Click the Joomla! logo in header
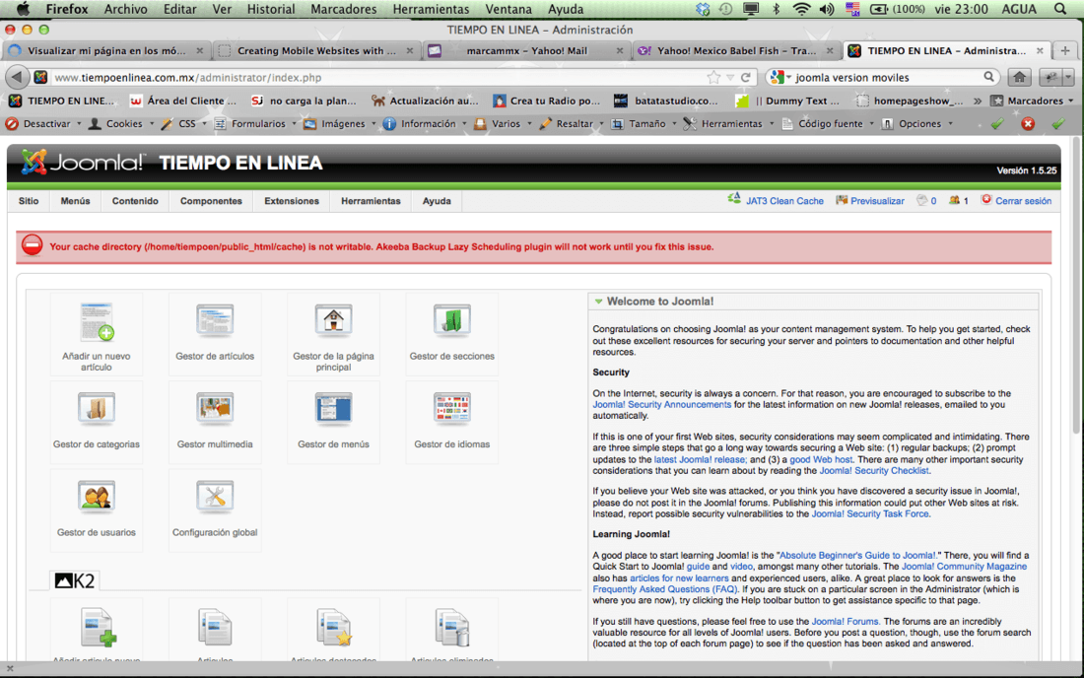This screenshot has height=678, width=1084. point(83,163)
